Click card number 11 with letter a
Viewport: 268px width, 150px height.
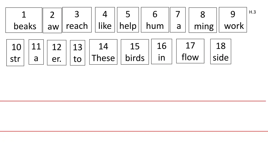(36, 52)
